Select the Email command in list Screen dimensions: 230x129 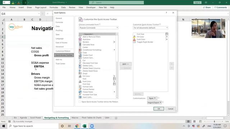(97, 73)
